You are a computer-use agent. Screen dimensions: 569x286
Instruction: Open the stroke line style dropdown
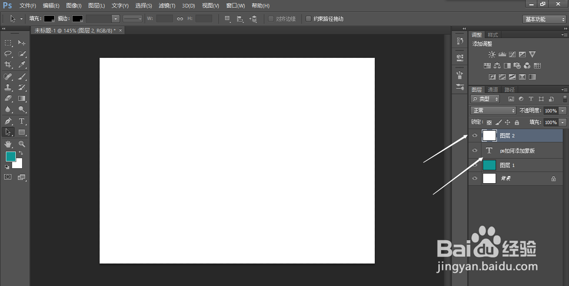[x=133, y=19]
